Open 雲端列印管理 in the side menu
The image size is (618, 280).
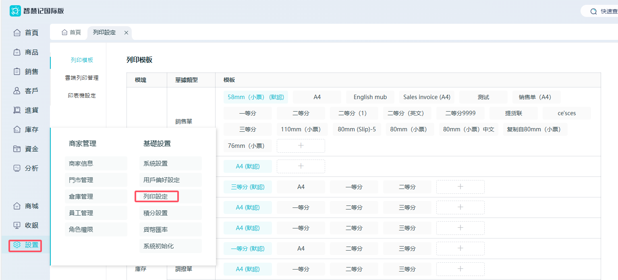tap(82, 78)
